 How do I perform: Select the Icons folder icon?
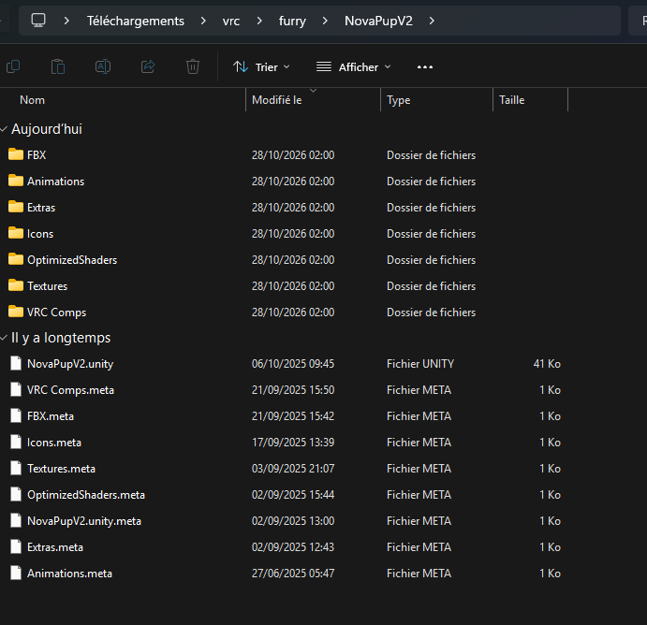pyautogui.click(x=16, y=233)
